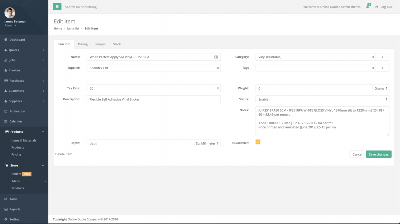400x224 pixels.
Task: Click the plus button beside Tags
Action: [x=382, y=68]
